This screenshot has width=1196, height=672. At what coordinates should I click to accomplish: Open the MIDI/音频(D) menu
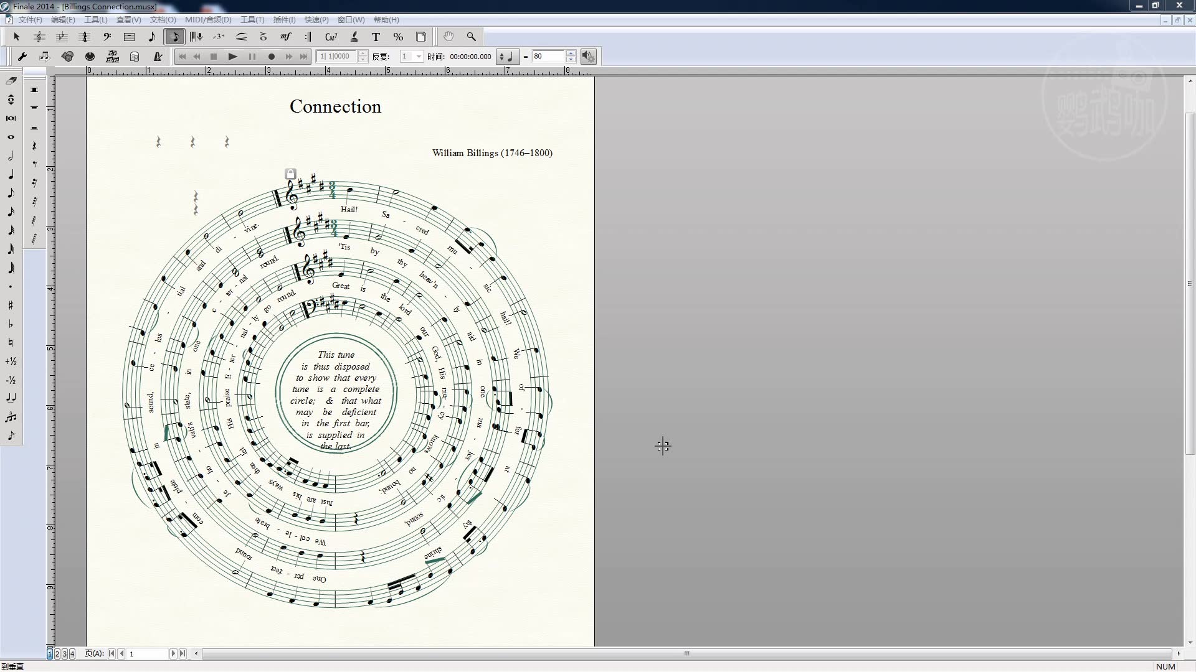[208, 20]
